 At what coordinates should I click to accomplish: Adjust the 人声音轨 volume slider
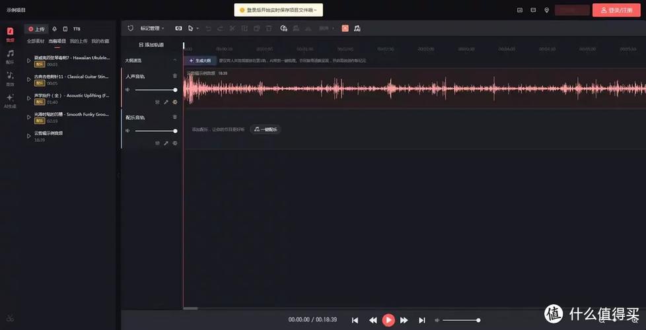156,90
